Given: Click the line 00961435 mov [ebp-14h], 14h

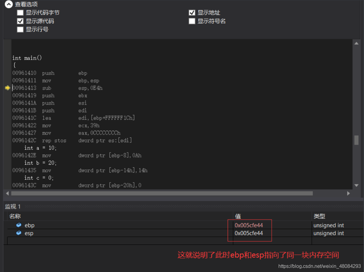Looking at the screenshot, I should tap(80, 170).
